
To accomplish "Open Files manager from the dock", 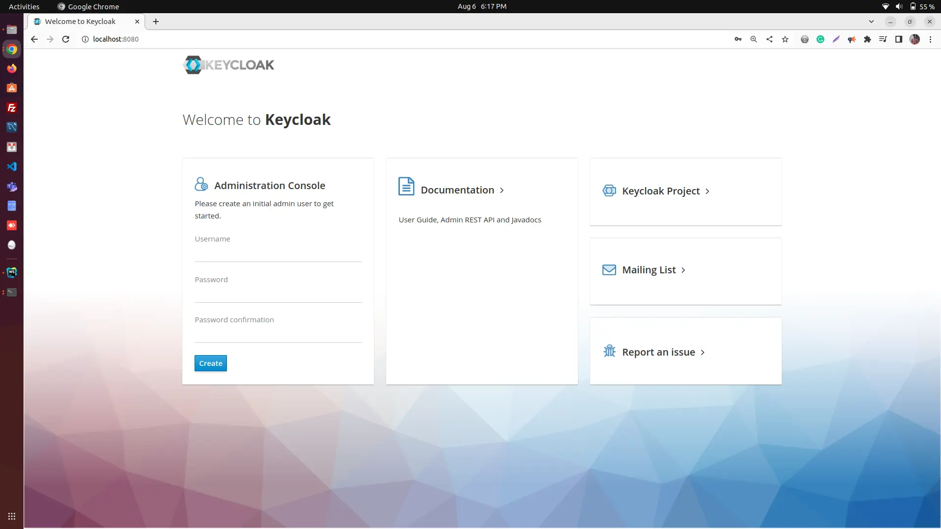I will (x=12, y=29).
